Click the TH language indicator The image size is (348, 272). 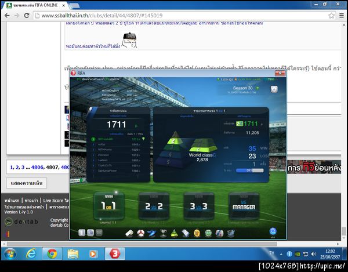click(x=272, y=253)
